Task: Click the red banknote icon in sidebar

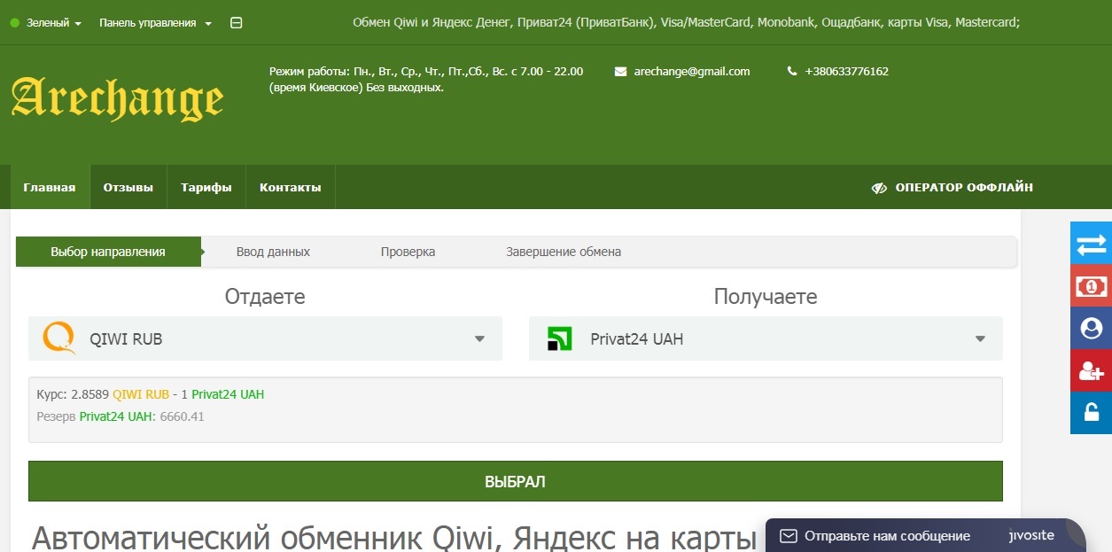Action: coord(1091,286)
